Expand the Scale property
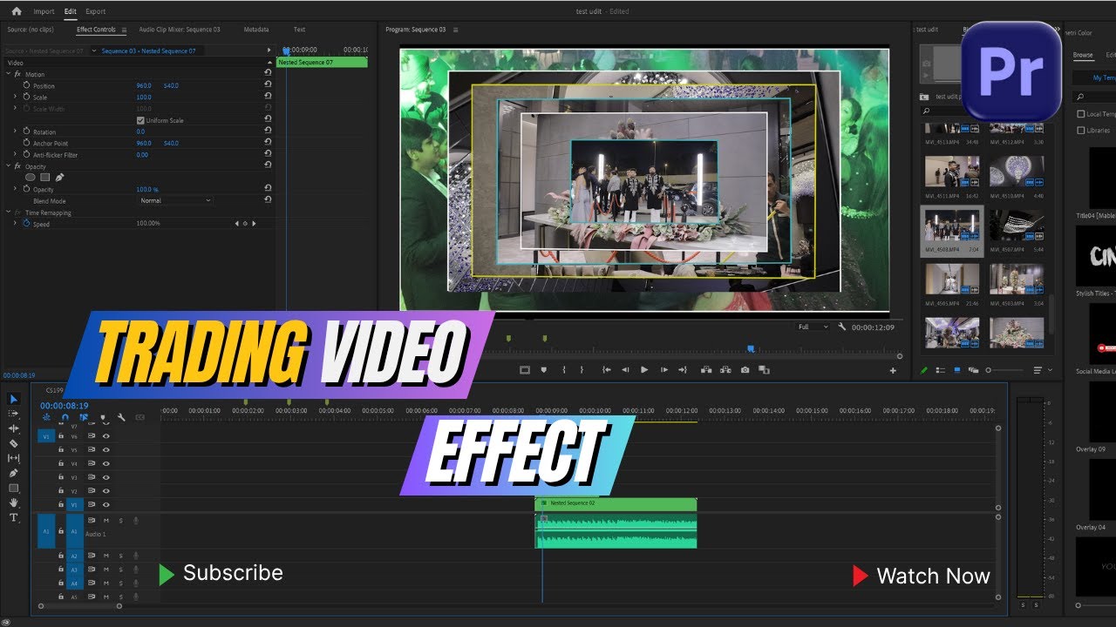This screenshot has height=627, width=1116. pyautogui.click(x=15, y=97)
